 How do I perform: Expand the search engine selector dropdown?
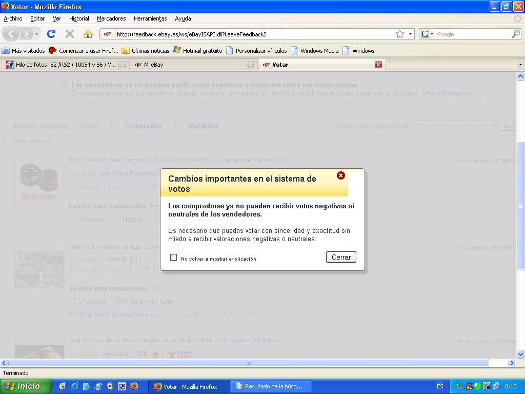click(x=427, y=34)
